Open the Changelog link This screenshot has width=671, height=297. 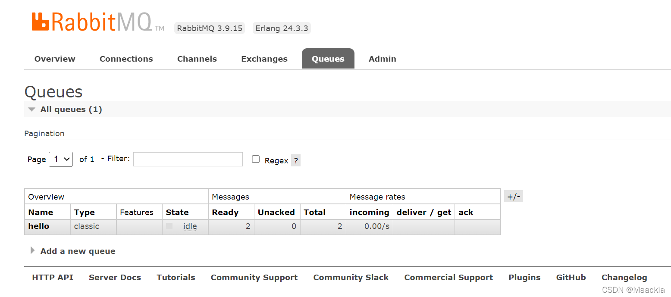(624, 277)
